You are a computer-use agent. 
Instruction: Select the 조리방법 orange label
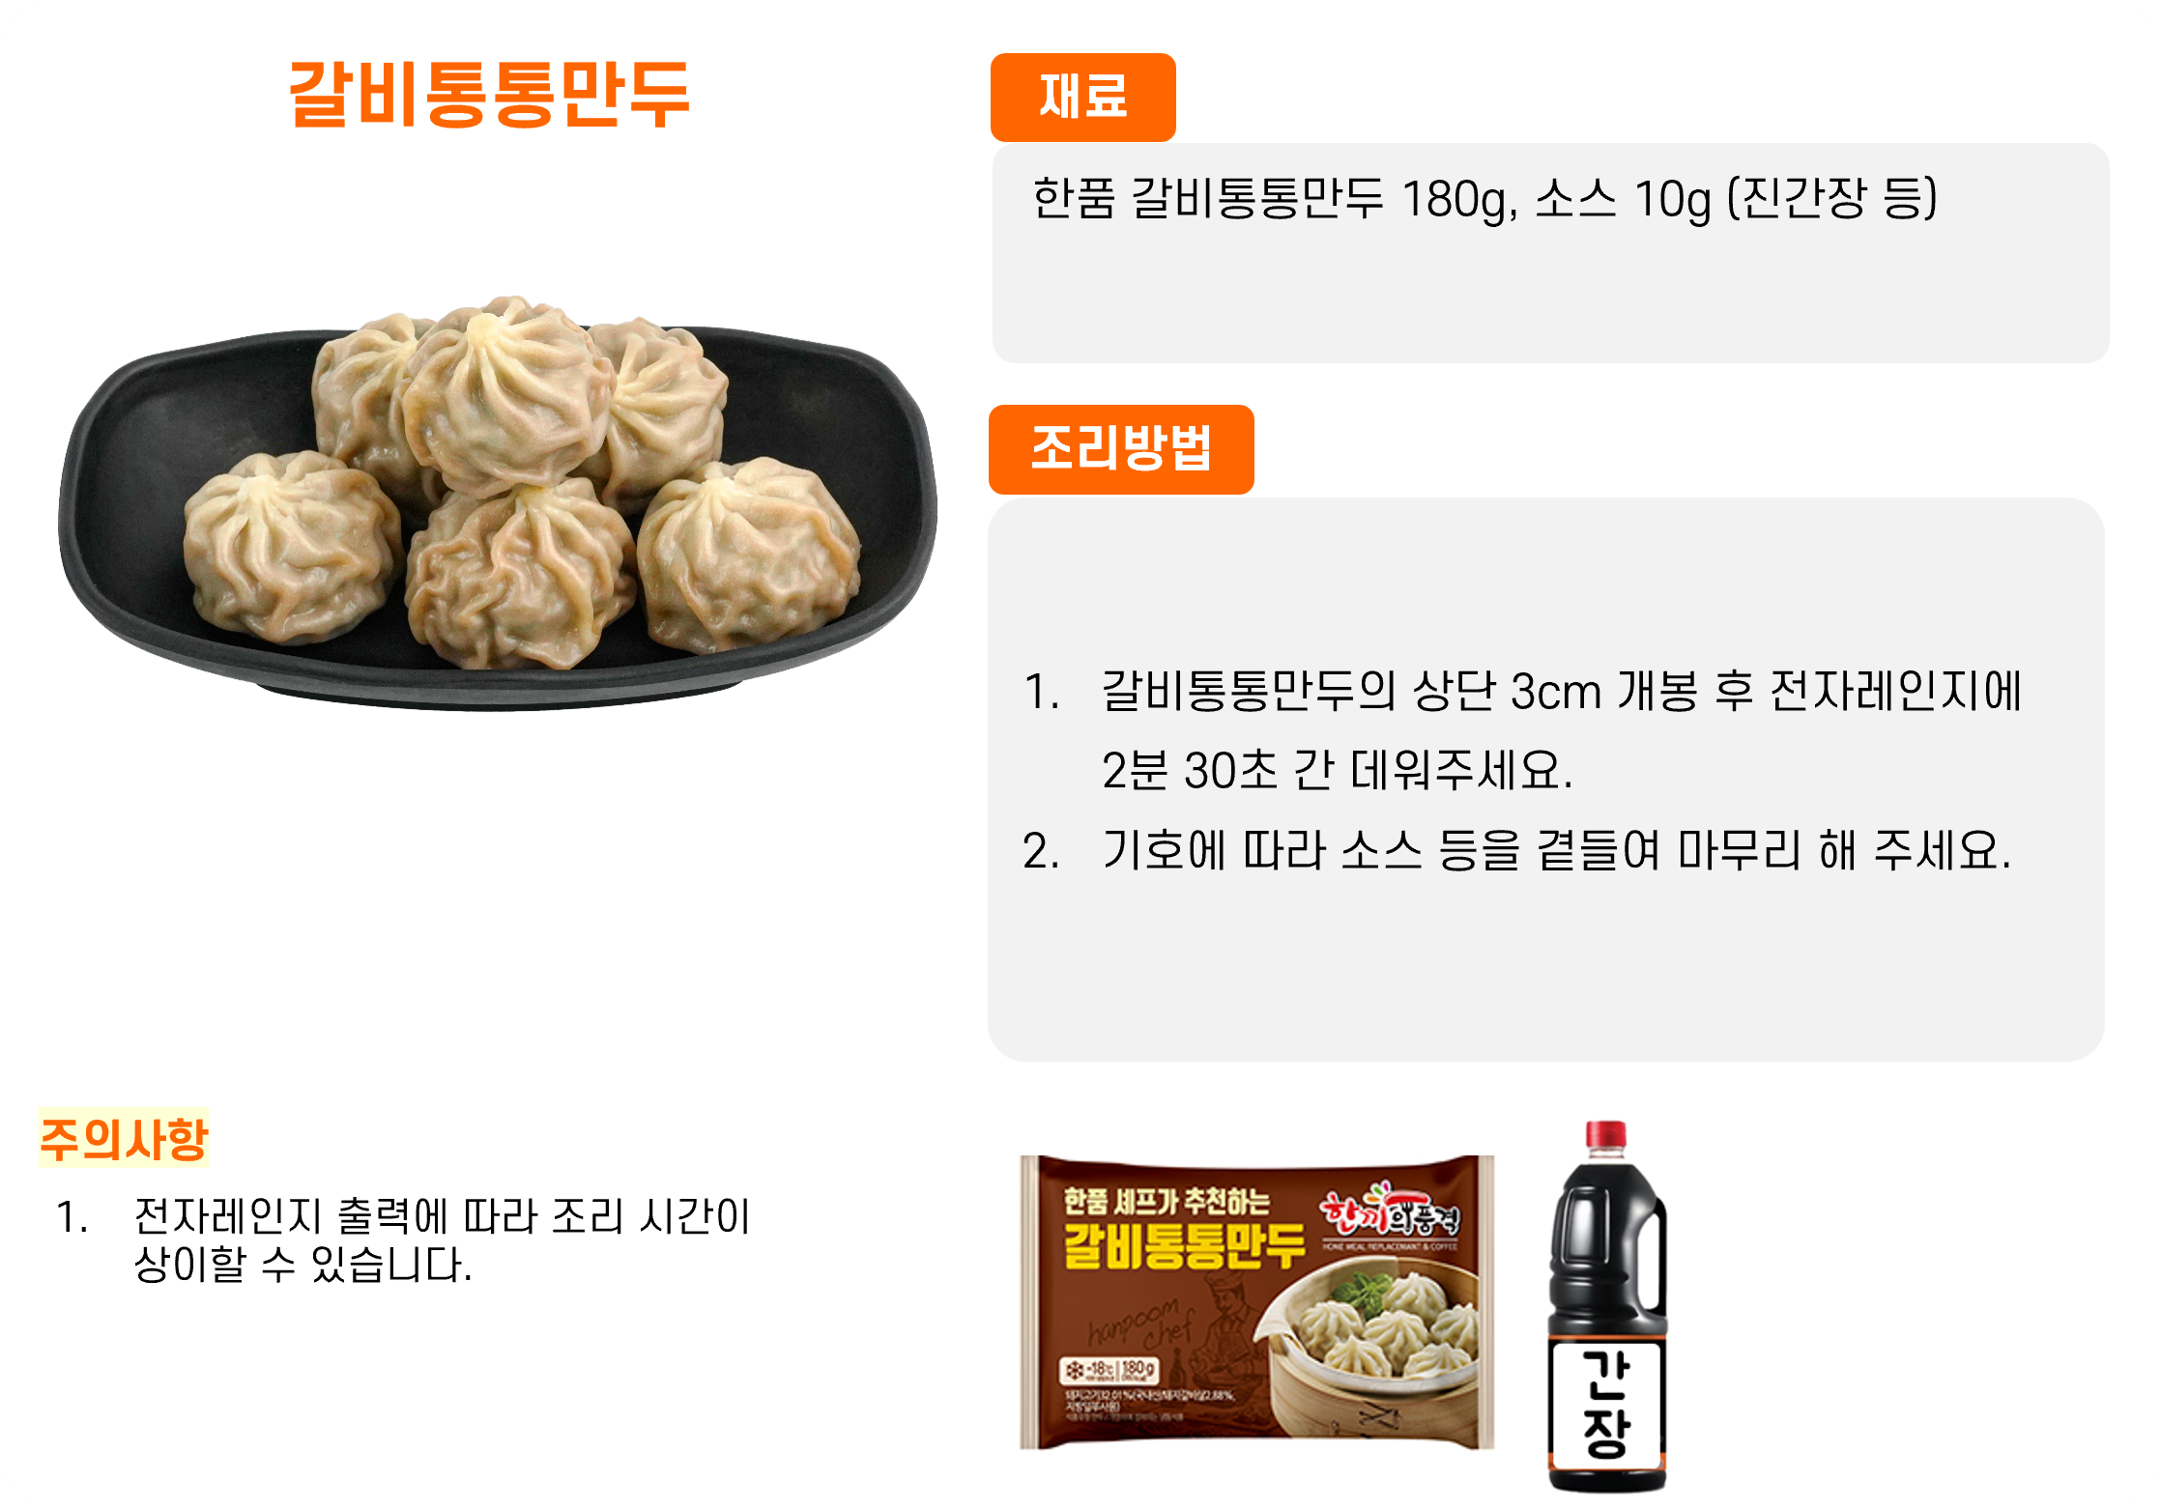pyautogui.click(x=1121, y=449)
